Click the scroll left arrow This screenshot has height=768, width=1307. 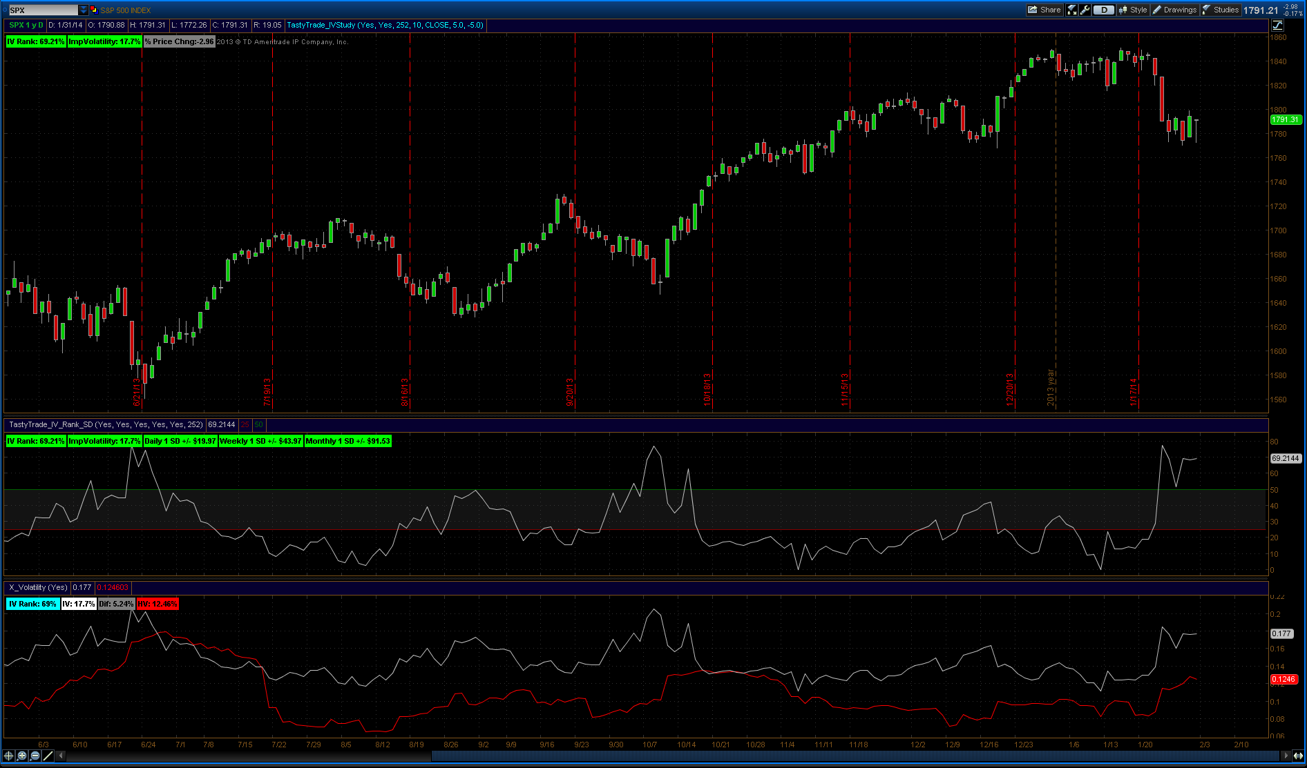61,756
